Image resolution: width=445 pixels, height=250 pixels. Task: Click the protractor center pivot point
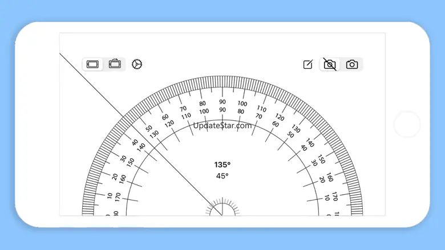point(222,215)
